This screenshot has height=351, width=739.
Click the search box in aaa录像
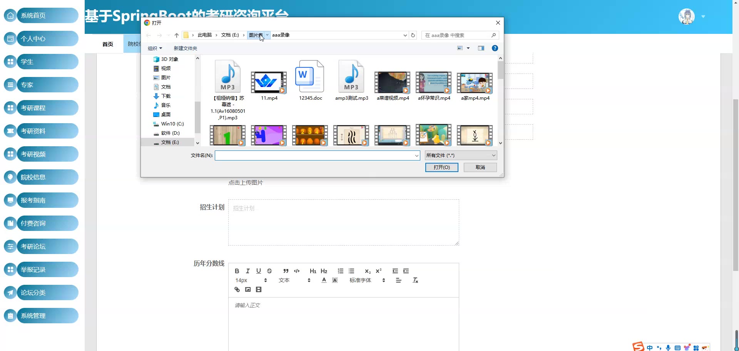(x=460, y=35)
